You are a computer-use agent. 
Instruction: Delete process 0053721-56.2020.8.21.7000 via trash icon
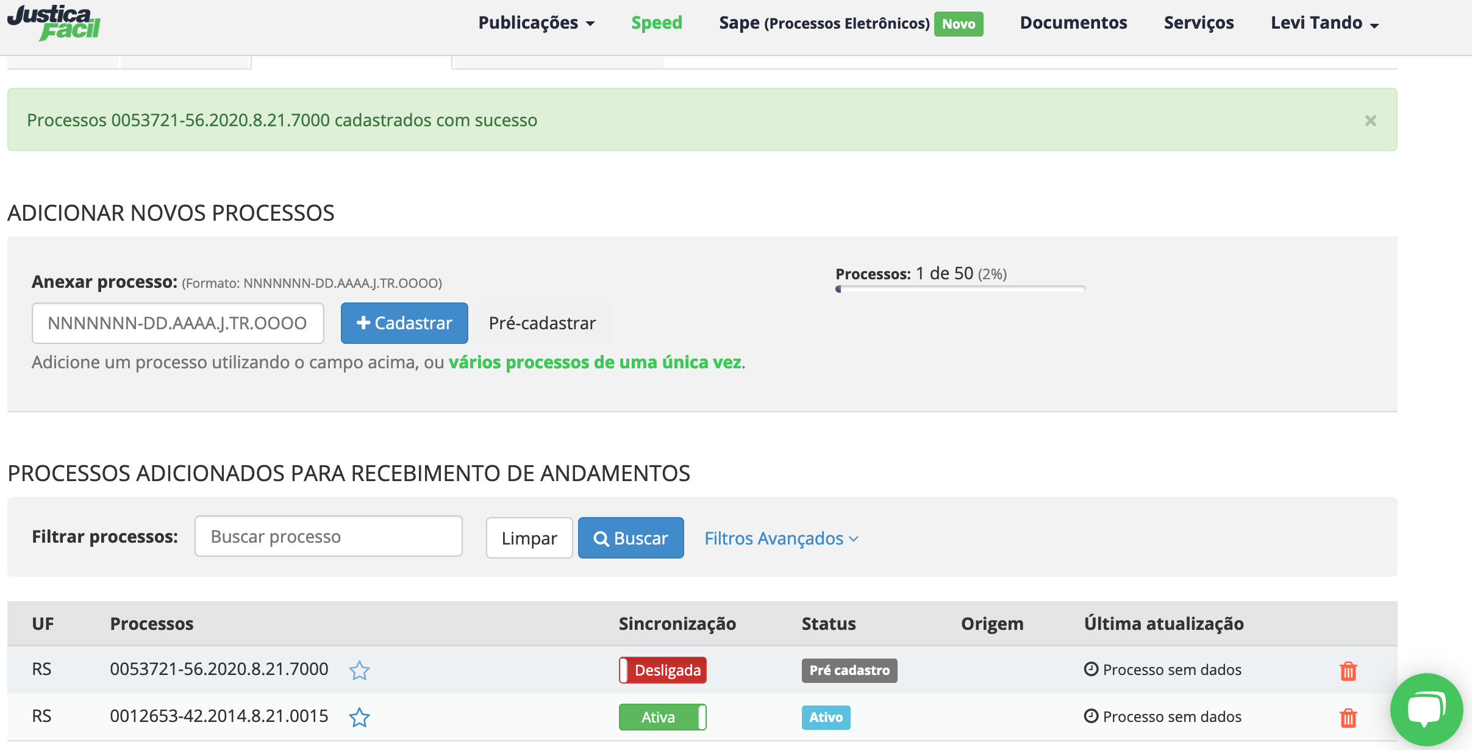pyautogui.click(x=1348, y=671)
